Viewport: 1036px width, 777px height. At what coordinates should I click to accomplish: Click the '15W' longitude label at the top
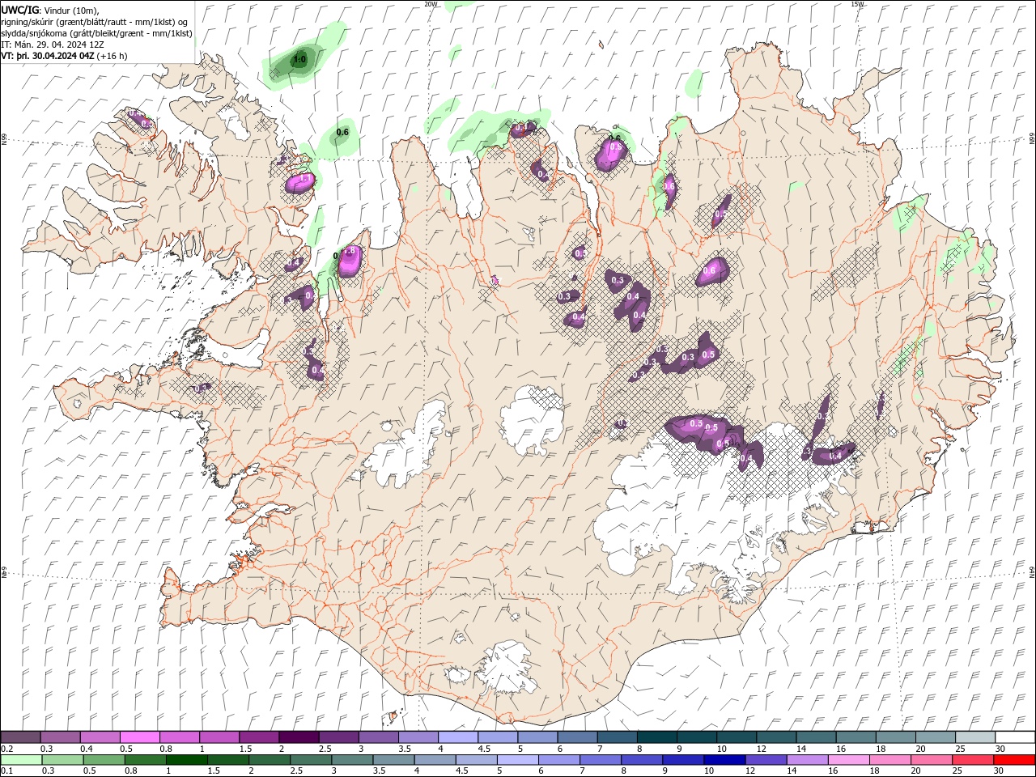tap(857, 3)
